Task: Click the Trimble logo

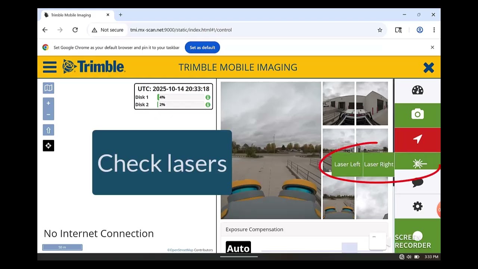Action: pos(94,67)
